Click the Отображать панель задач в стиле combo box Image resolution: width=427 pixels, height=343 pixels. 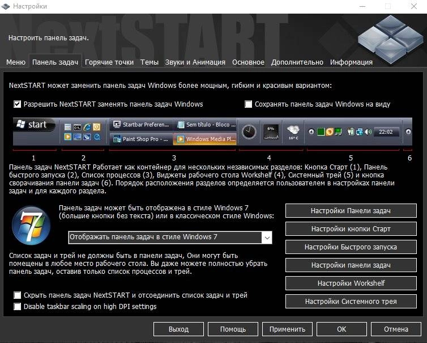point(170,238)
